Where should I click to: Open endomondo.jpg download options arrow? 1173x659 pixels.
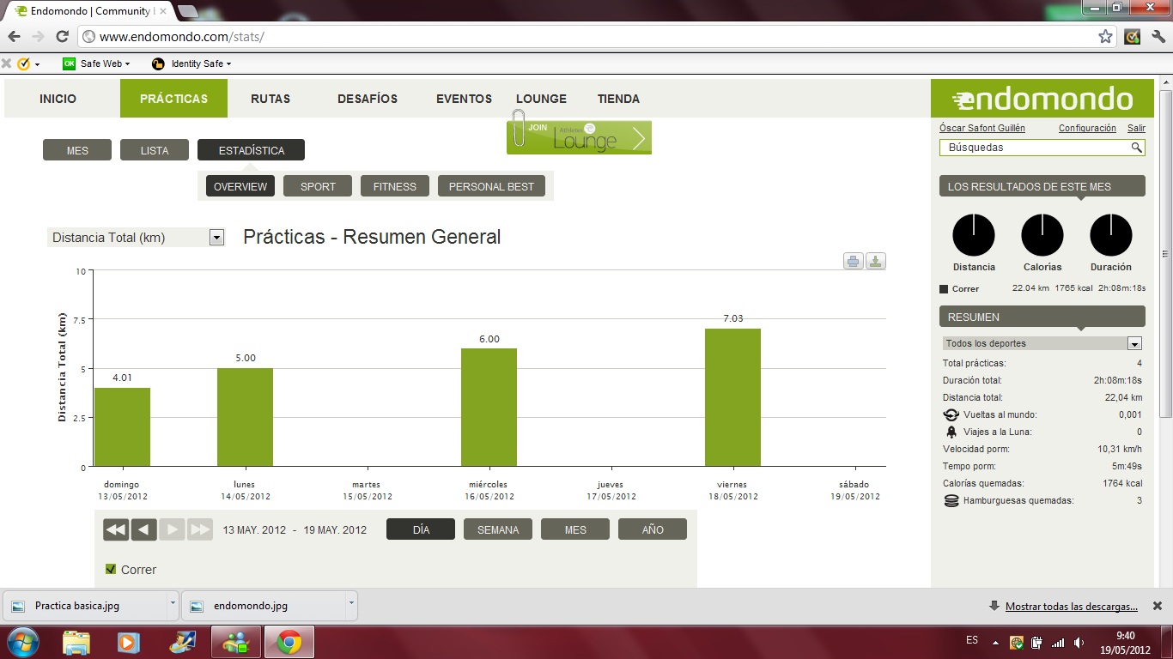[351, 605]
